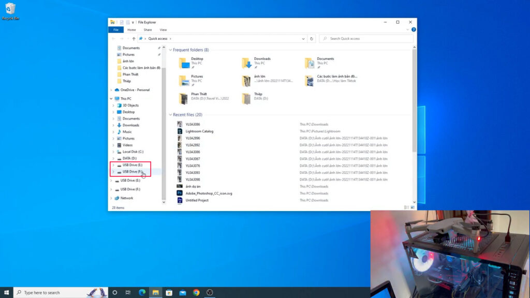
Task: Open Customize Quick Access Toolbar dropdown
Action: click(133, 22)
